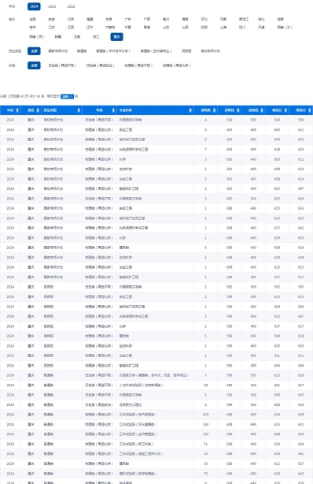Sort table by 省份 column arrows
The image size is (313, 484).
(x=38, y=110)
